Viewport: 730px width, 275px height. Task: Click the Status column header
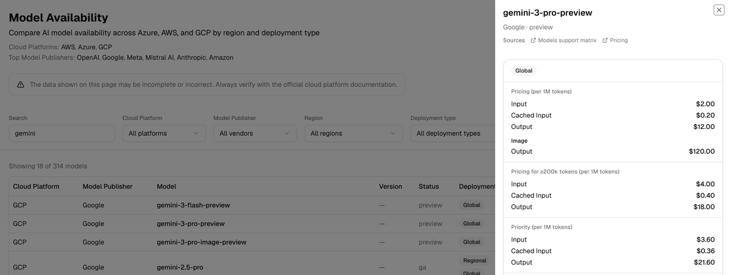click(x=429, y=186)
